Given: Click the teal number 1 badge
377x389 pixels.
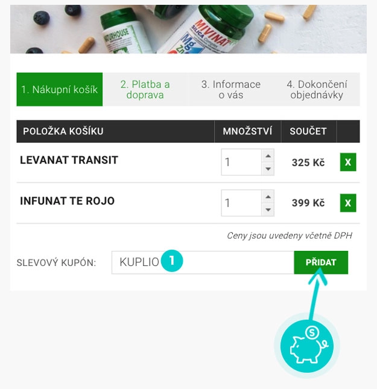Looking at the screenshot, I should click(x=172, y=261).
